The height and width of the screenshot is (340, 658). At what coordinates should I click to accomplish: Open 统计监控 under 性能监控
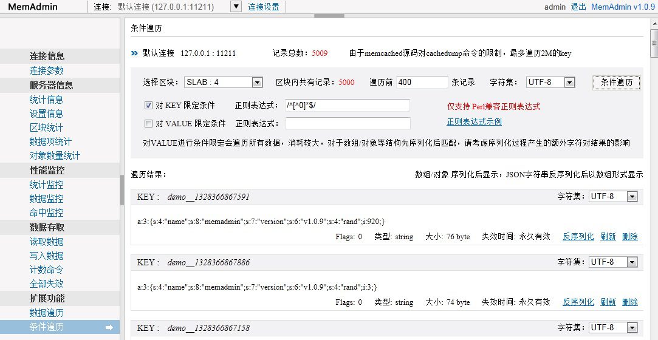click(46, 185)
